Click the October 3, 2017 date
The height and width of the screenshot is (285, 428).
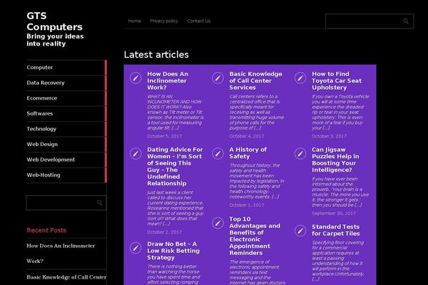pyautogui.click(x=329, y=136)
